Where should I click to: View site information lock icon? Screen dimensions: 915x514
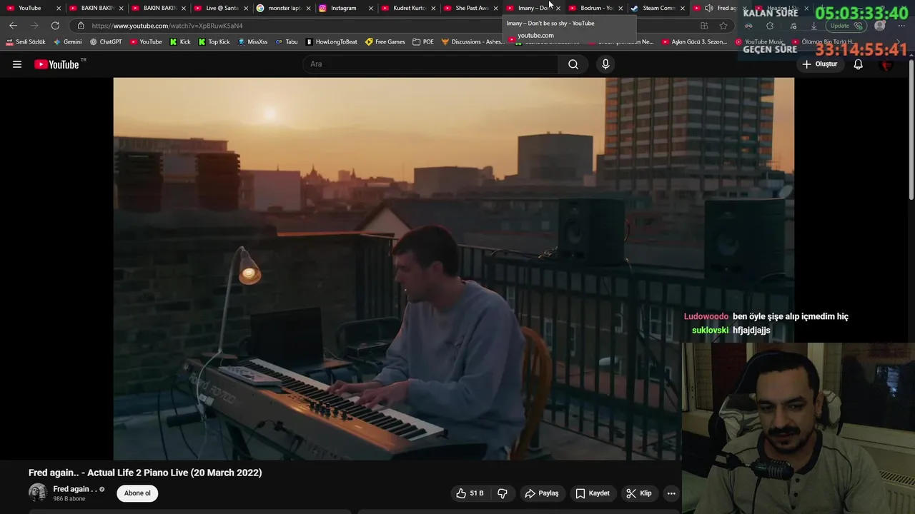tap(81, 26)
